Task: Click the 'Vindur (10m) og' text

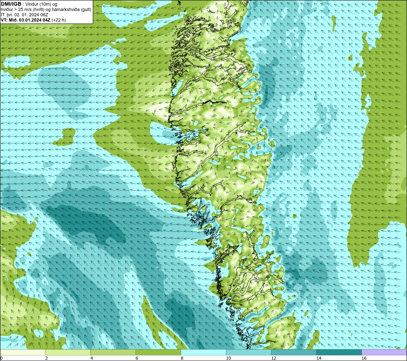Action: click(41, 4)
